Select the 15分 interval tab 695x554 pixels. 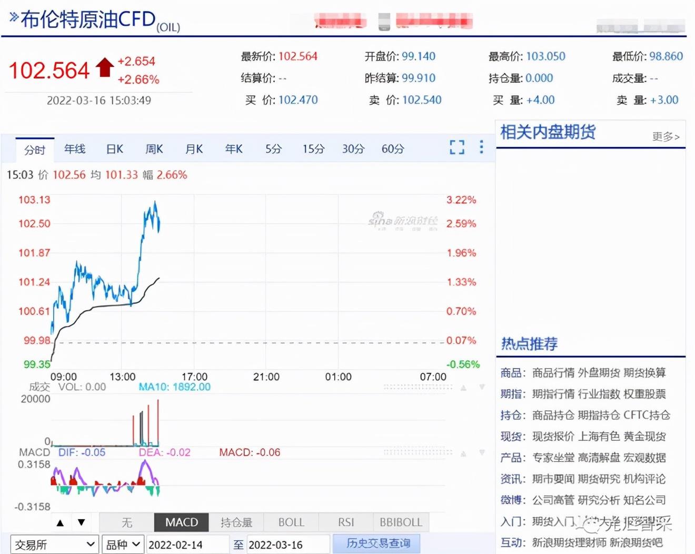click(313, 149)
